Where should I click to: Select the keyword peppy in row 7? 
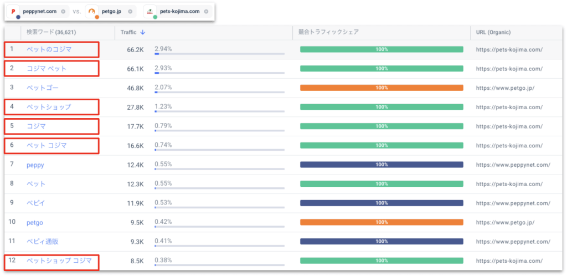coord(35,165)
